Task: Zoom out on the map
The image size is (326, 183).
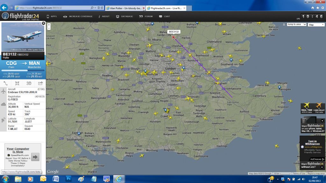Action: (x=49, y=28)
